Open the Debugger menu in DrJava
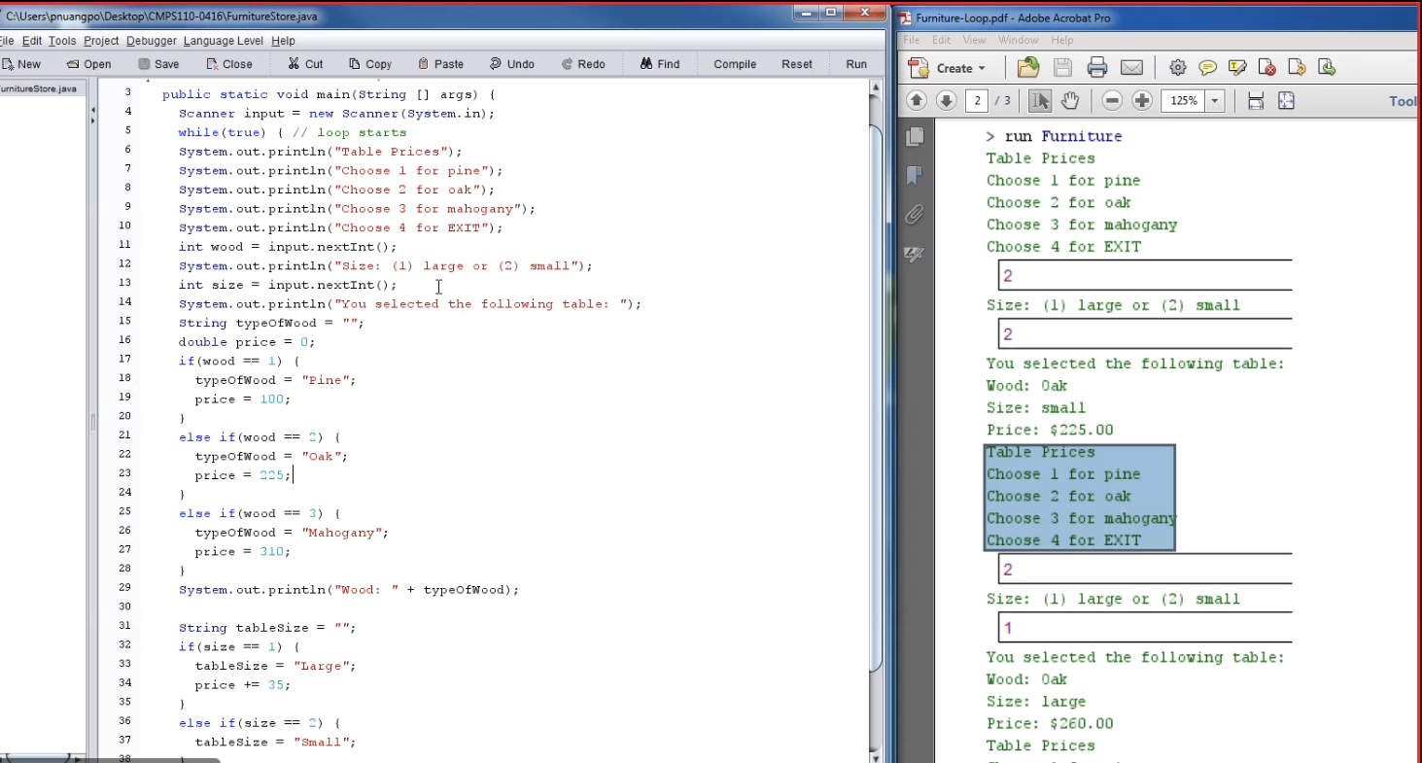 (152, 41)
